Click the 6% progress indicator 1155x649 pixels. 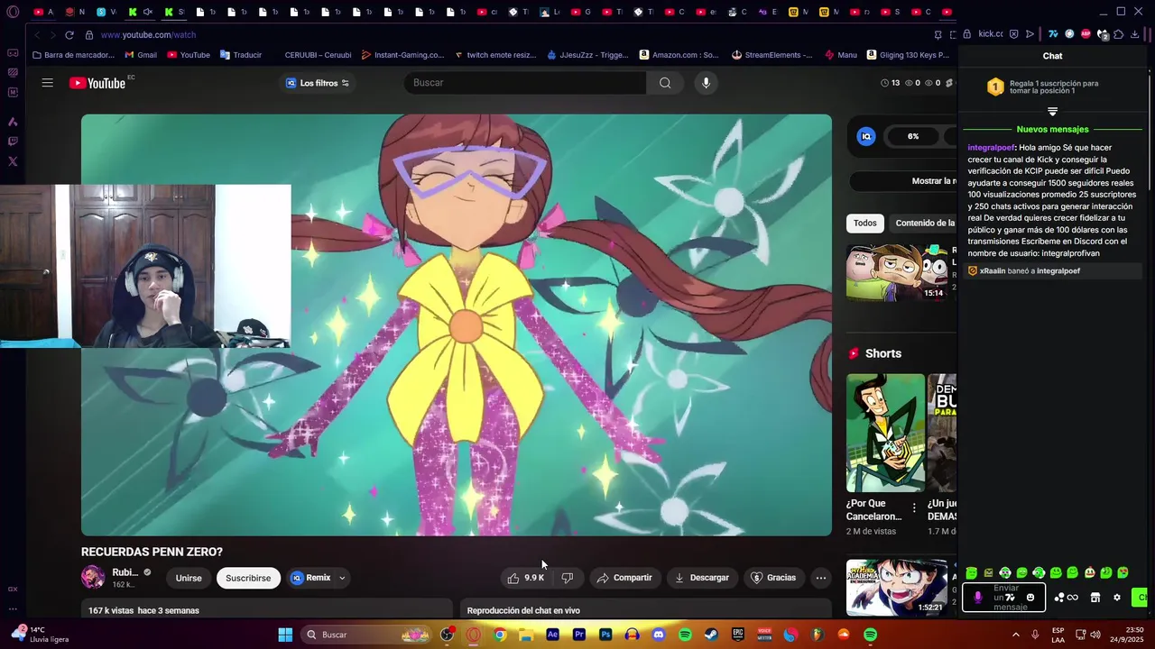[913, 136]
